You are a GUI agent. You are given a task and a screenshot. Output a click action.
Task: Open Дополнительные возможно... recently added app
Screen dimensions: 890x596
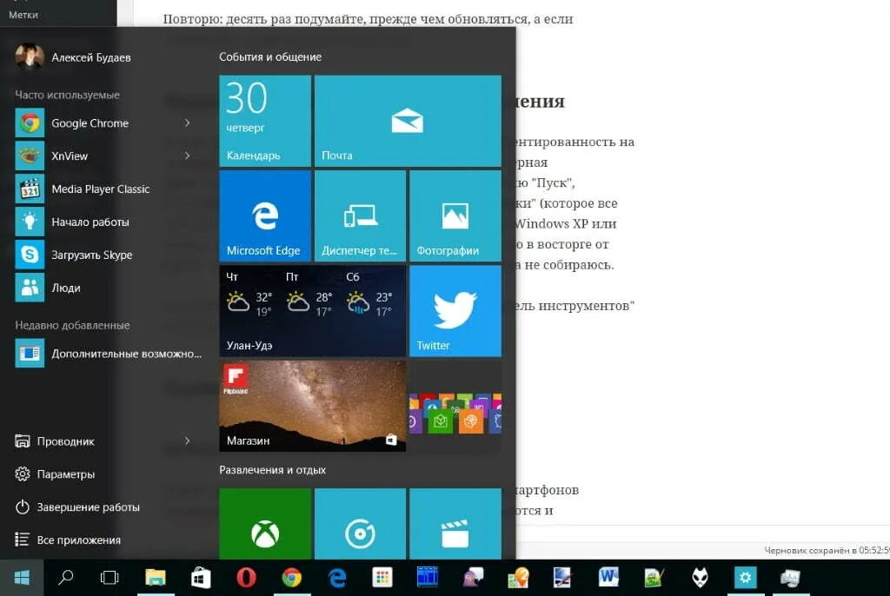click(108, 354)
